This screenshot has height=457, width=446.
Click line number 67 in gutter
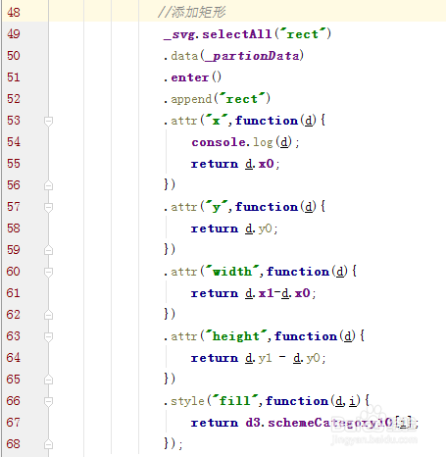(x=14, y=423)
